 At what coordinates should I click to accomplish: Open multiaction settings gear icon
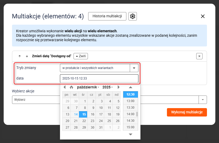(133, 16)
